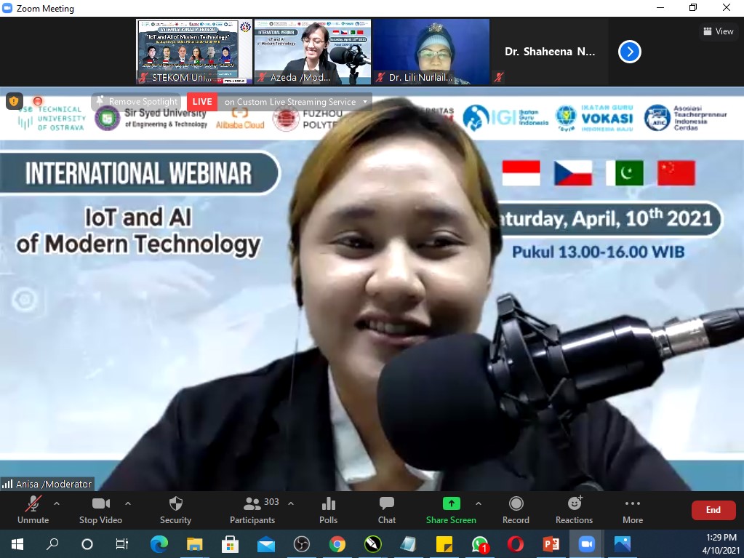Change layout with View button

point(719,31)
